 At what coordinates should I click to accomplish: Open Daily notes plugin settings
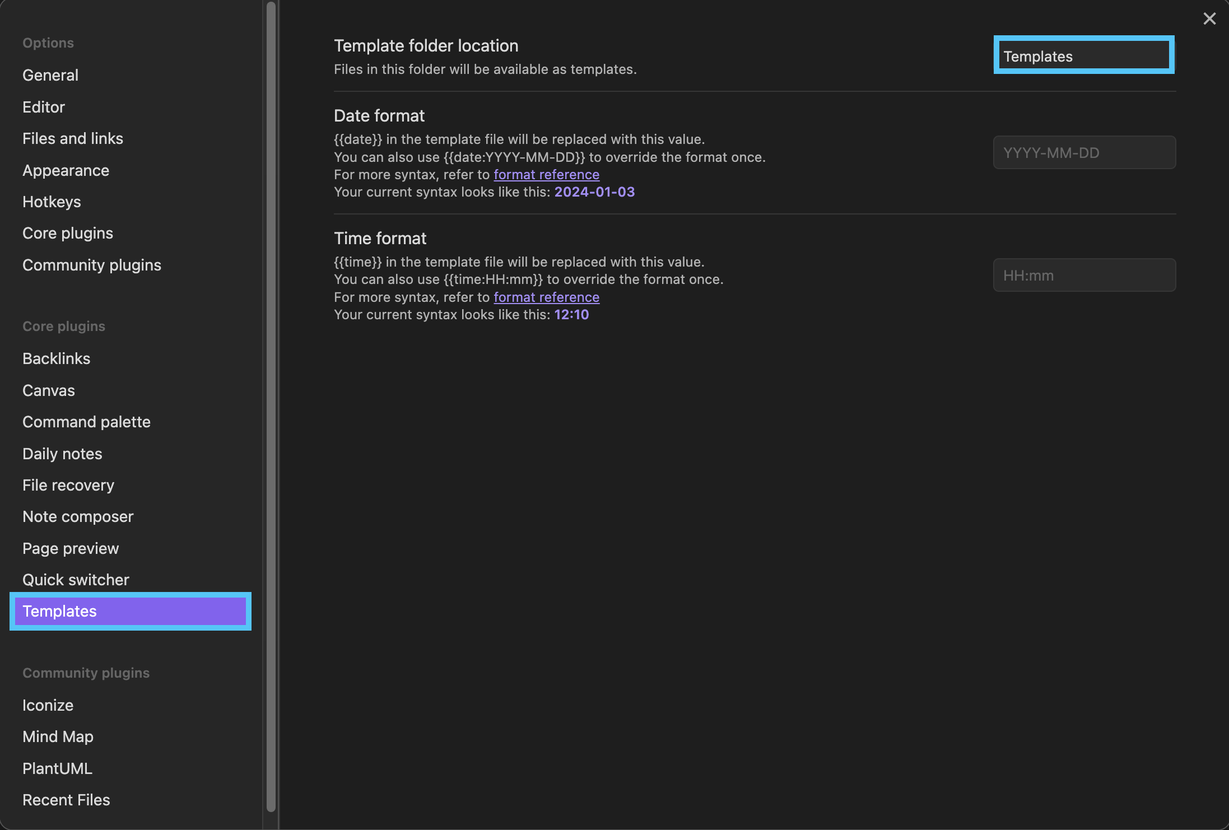pyautogui.click(x=62, y=454)
